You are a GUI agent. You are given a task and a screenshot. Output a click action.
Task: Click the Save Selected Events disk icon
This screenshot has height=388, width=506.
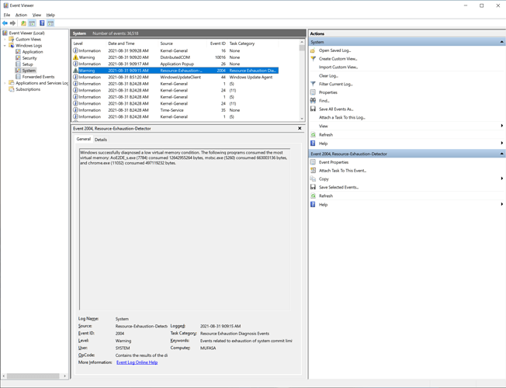[x=313, y=187]
